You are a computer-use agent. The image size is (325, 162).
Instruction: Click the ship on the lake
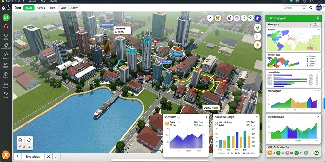(101, 110)
